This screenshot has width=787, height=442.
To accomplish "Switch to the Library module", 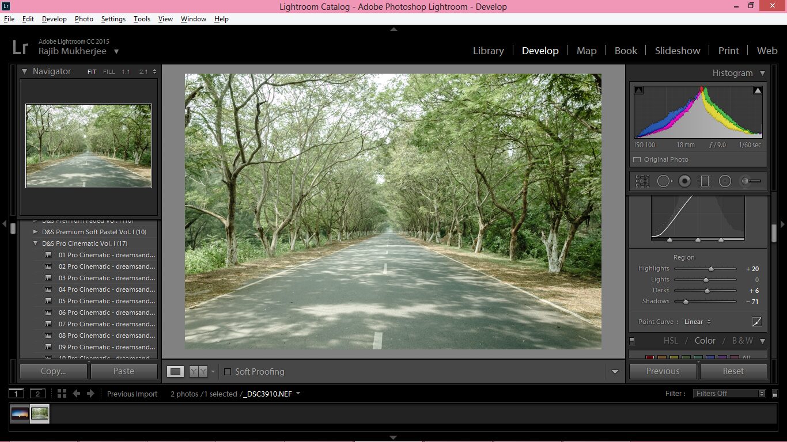I will coord(488,51).
